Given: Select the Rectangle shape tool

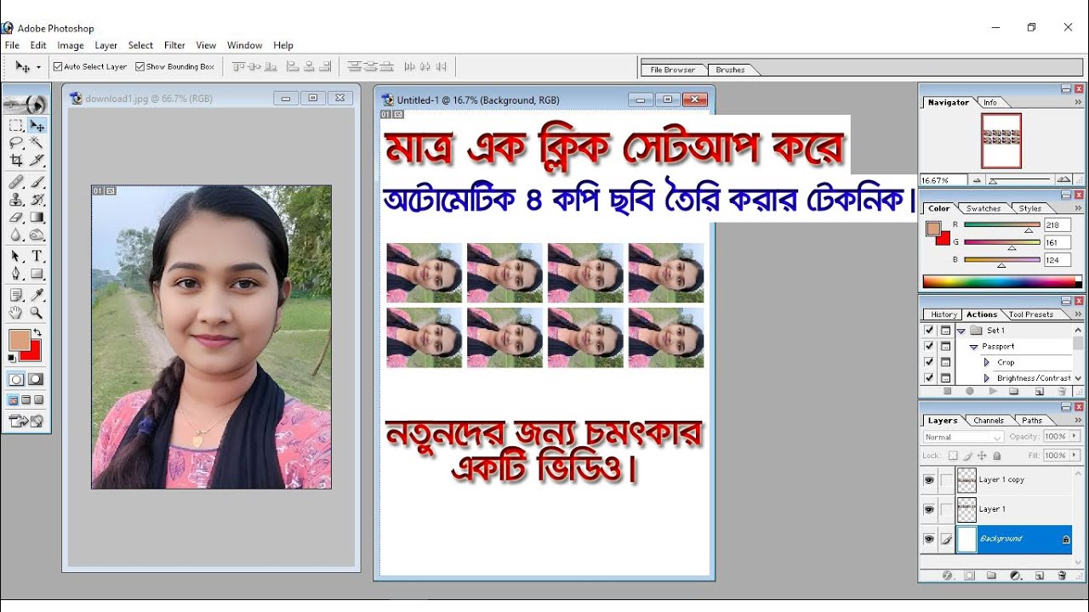Looking at the screenshot, I should [37, 274].
